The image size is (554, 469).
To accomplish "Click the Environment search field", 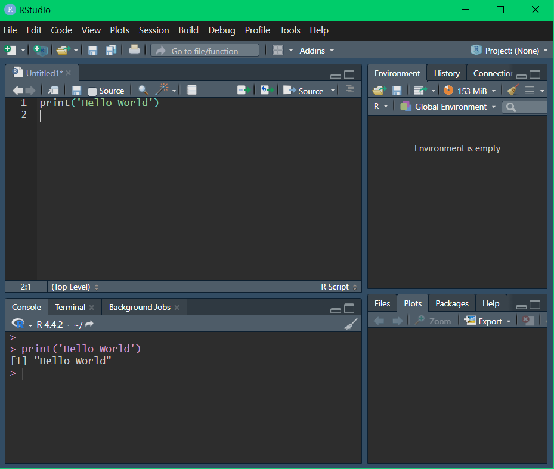I will [524, 107].
